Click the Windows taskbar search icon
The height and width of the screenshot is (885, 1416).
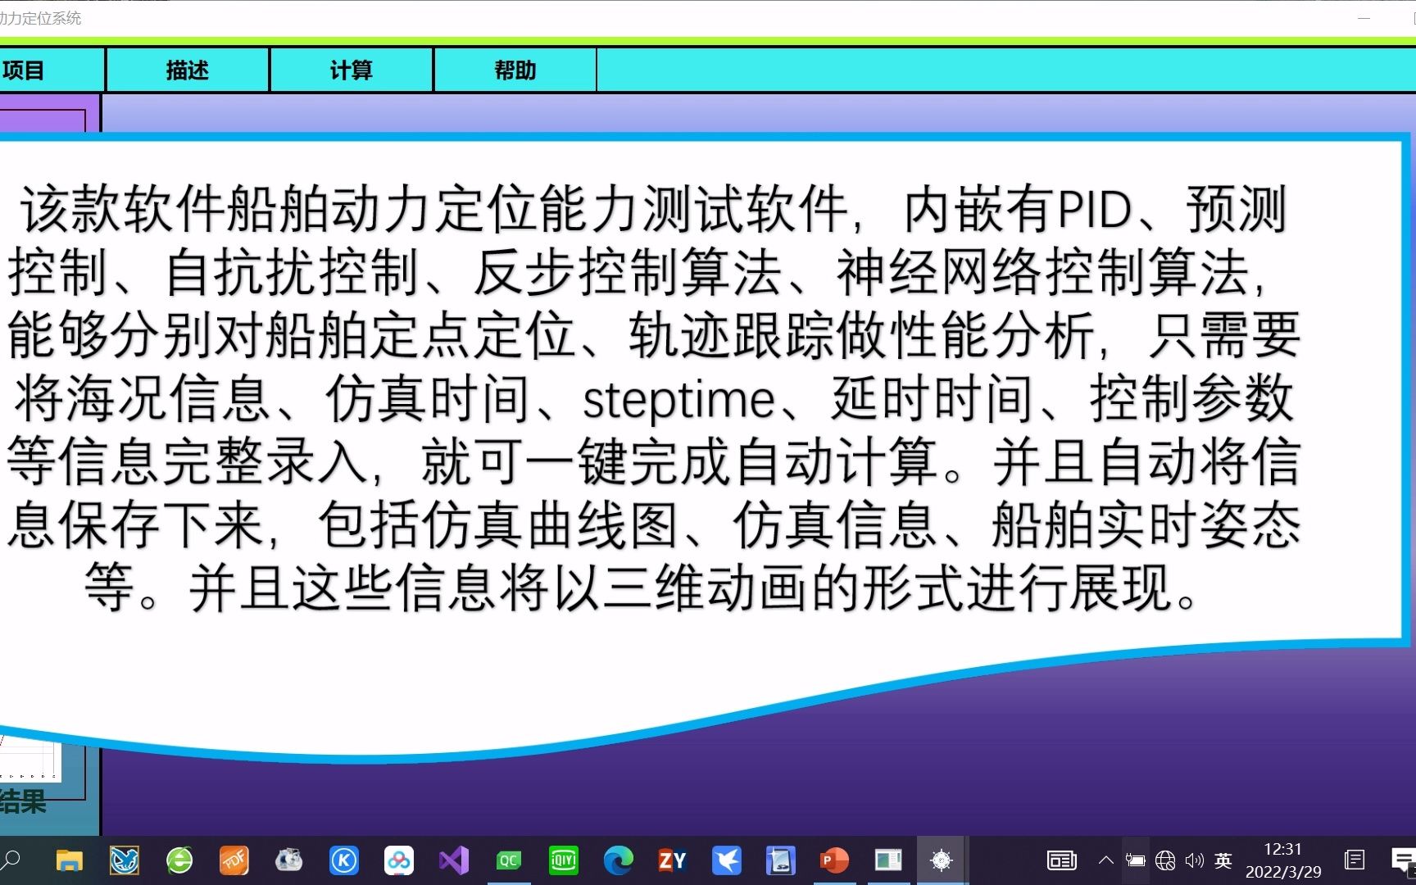(11, 860)
